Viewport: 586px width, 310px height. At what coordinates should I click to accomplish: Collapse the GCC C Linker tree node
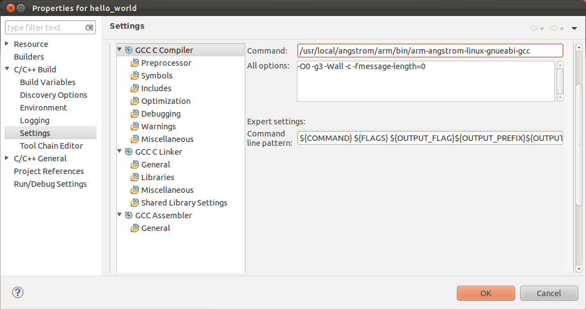click(120, 151)
